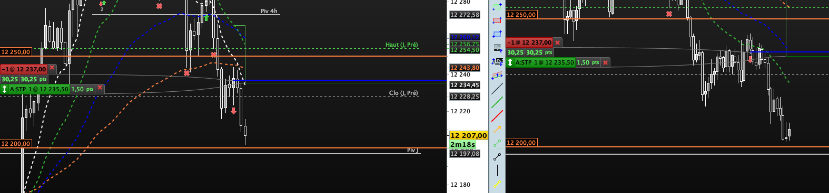Click the Clo (J, Pré) level label
829x193 pixels.
403,93
